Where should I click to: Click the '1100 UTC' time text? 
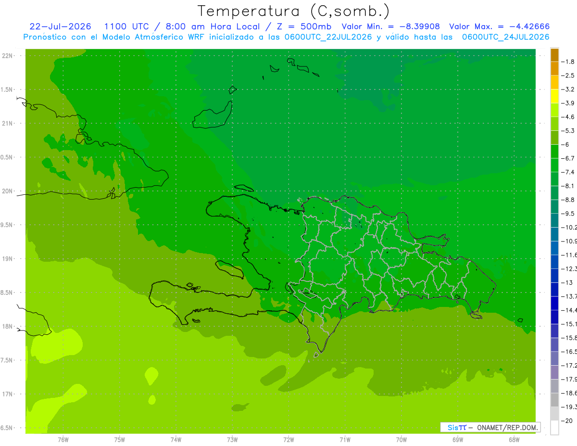pyautogui.click(x=126, y=26)
